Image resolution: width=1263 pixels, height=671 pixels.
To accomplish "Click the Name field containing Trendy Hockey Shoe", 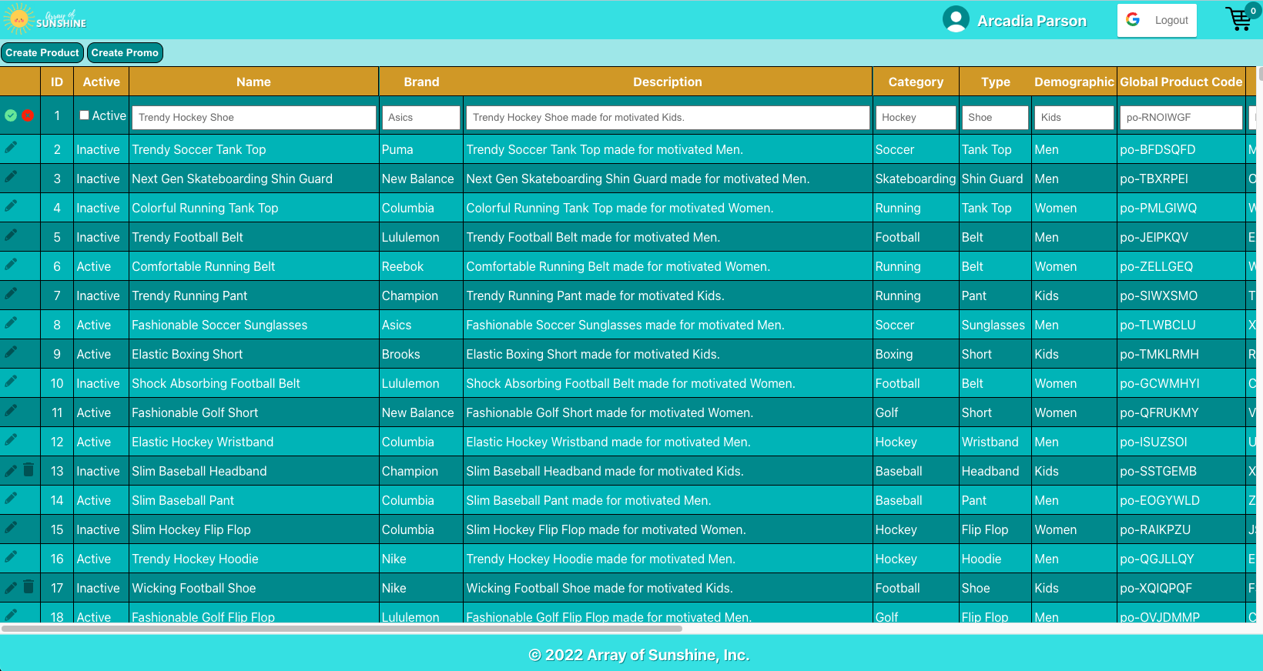I will click(254, 117).
